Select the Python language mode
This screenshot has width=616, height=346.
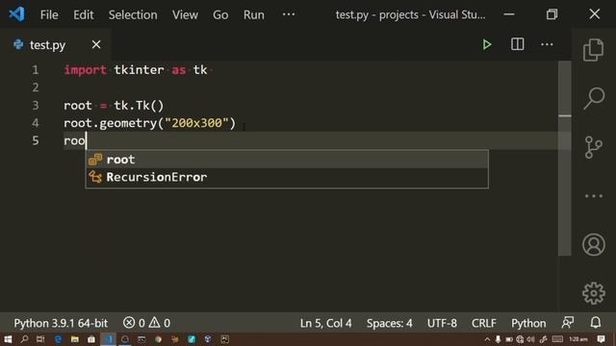[528, 323]
